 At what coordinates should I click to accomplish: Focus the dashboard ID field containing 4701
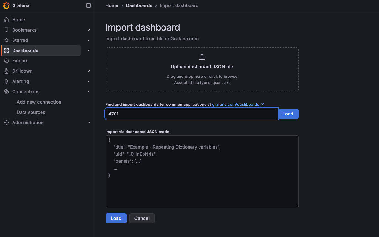click(192, 114)
